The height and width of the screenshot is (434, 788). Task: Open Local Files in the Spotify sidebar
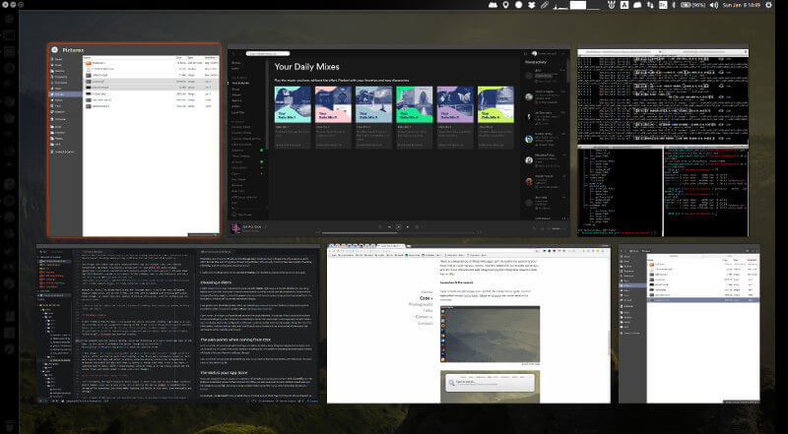(x=238, y=112)
